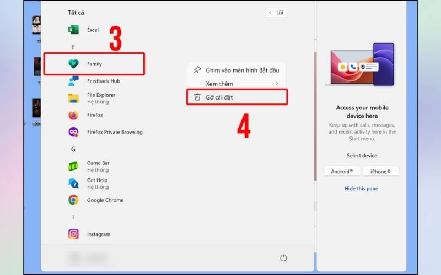Click the Family heart icon
Image resolution: width=441 pixels, height=275 pixels.
(x=73, y=64)
